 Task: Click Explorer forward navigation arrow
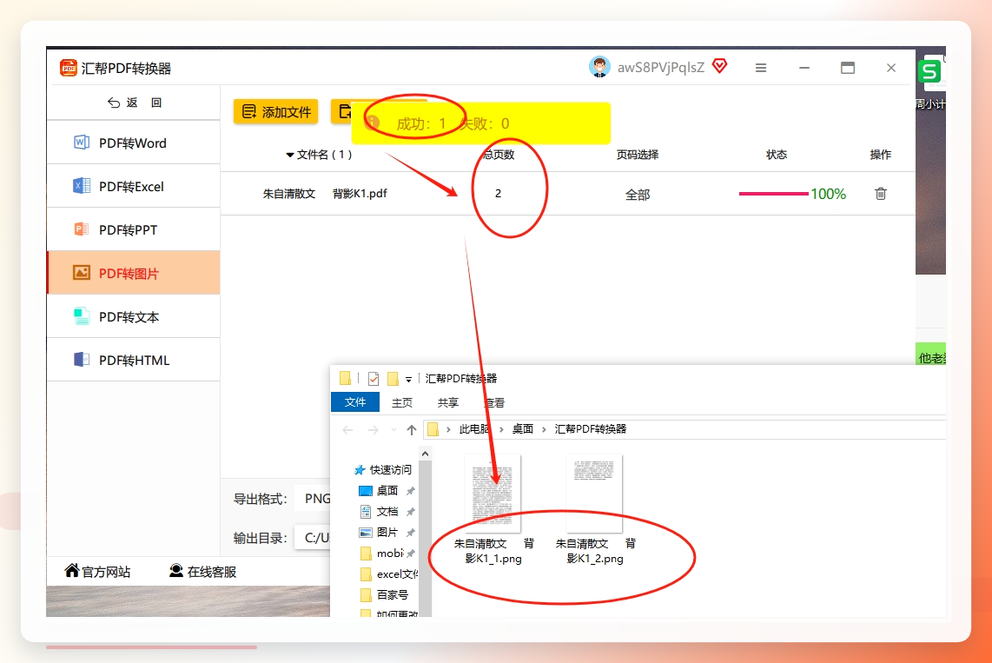coord(374,430)
